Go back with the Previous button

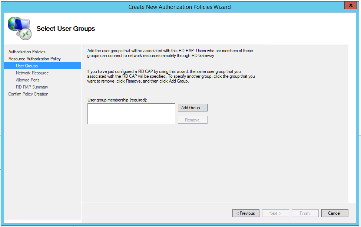(246, 213)
